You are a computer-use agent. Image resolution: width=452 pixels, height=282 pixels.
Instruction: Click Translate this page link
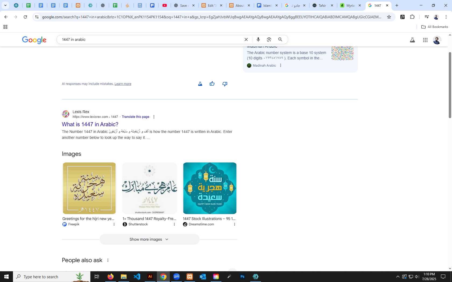pyautogui.click(x=136, y=117)
